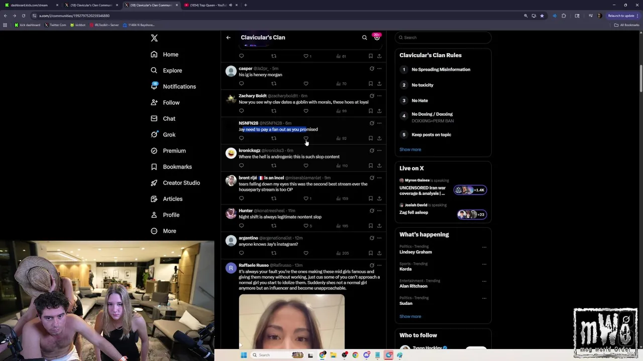The image size is (643, 361).
Task: Open a new browser tab
Action: (245, 5)
